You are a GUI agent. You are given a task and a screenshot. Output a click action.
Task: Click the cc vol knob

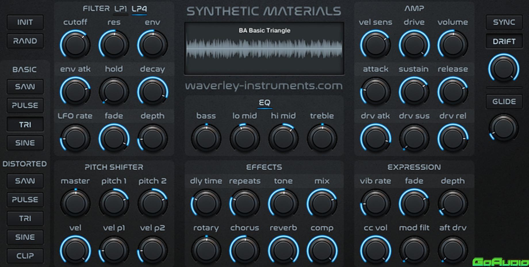[375, 250]
